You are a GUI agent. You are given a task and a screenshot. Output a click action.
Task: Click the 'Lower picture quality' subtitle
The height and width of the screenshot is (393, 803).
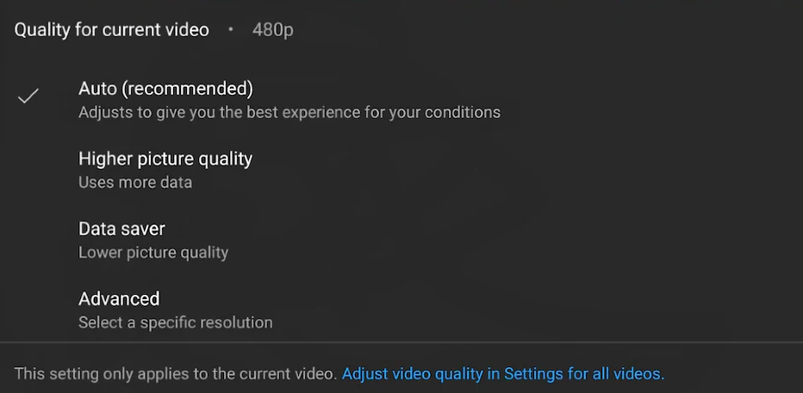(153, 253)
